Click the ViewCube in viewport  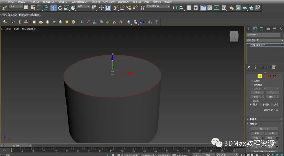[x=234, y=37]
